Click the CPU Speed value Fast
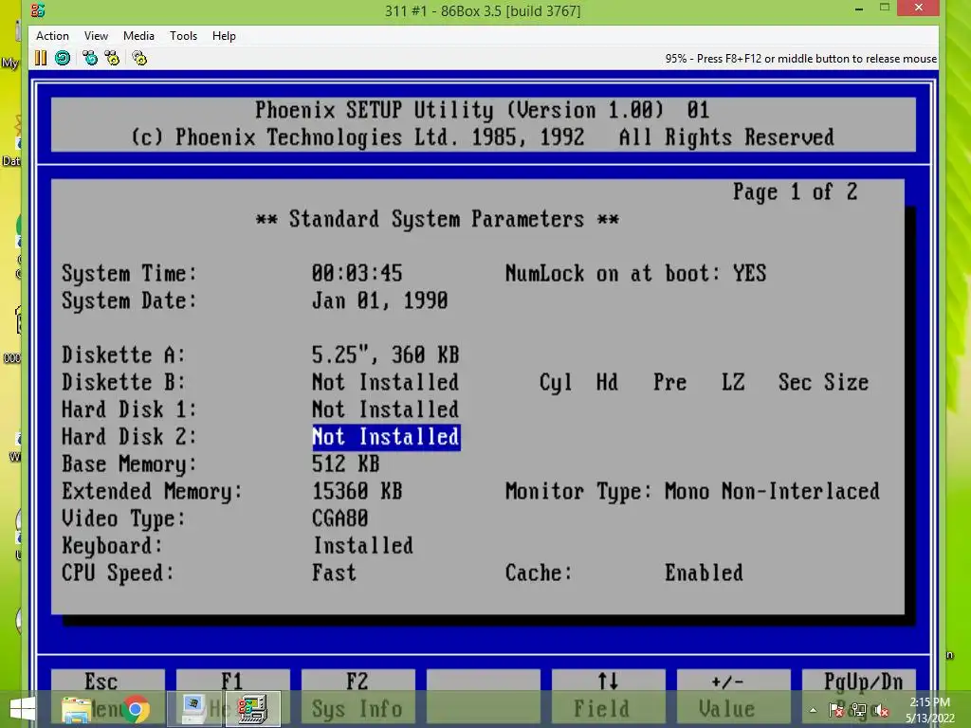Screen dimensions: 971x728 pos(334,573)
